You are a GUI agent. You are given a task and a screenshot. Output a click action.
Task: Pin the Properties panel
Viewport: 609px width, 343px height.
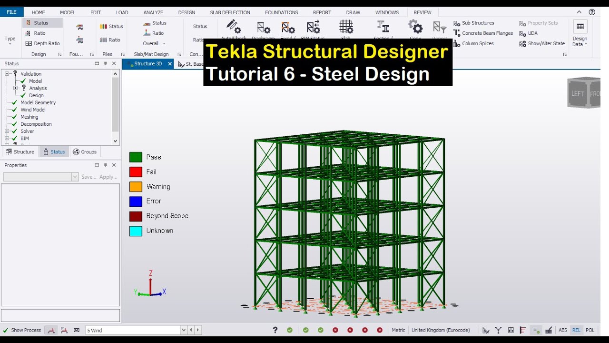point(105,165)
